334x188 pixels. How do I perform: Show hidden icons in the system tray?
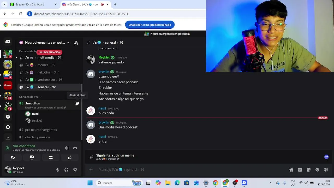271,183
